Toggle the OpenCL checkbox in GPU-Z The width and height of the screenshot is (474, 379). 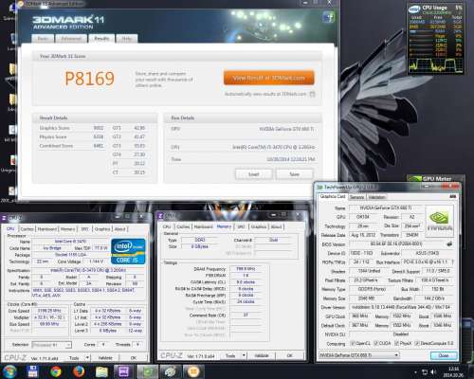(353, 343)
